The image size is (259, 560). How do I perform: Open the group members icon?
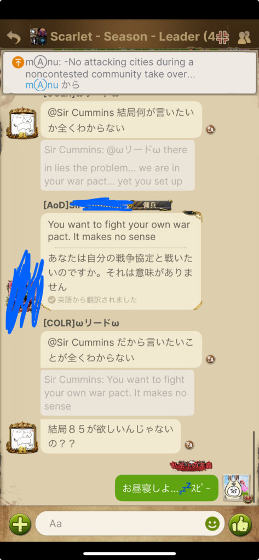point(244,37)
